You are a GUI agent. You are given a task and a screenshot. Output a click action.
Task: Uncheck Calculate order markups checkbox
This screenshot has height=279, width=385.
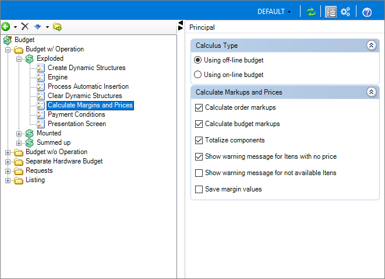(x=199, y=107)
